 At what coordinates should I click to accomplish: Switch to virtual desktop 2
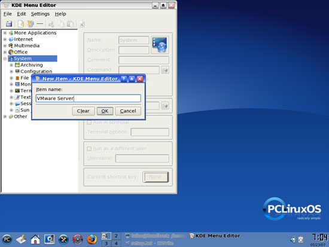tap(116, 236)
